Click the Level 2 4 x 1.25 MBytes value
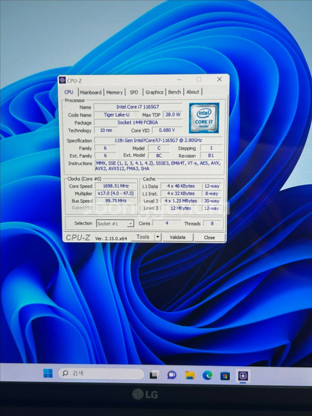Image resolution: width=312 pixels, height=416 pixels. (181, 201)
